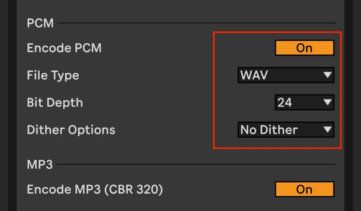
Task: Click the 24 value in Bit Depth field
Action: pos(285,102)
